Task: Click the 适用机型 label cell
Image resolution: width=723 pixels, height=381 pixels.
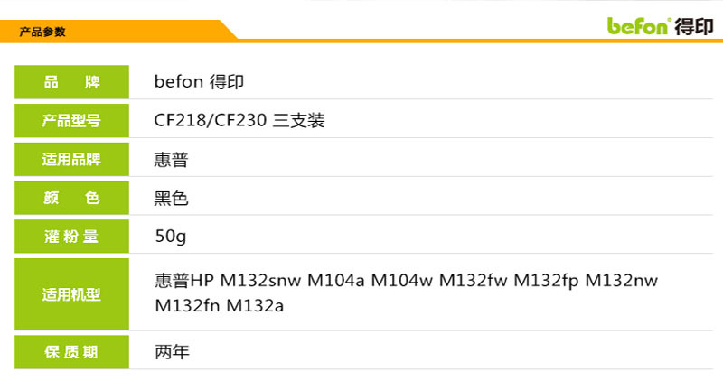Action: pos(72,294)
